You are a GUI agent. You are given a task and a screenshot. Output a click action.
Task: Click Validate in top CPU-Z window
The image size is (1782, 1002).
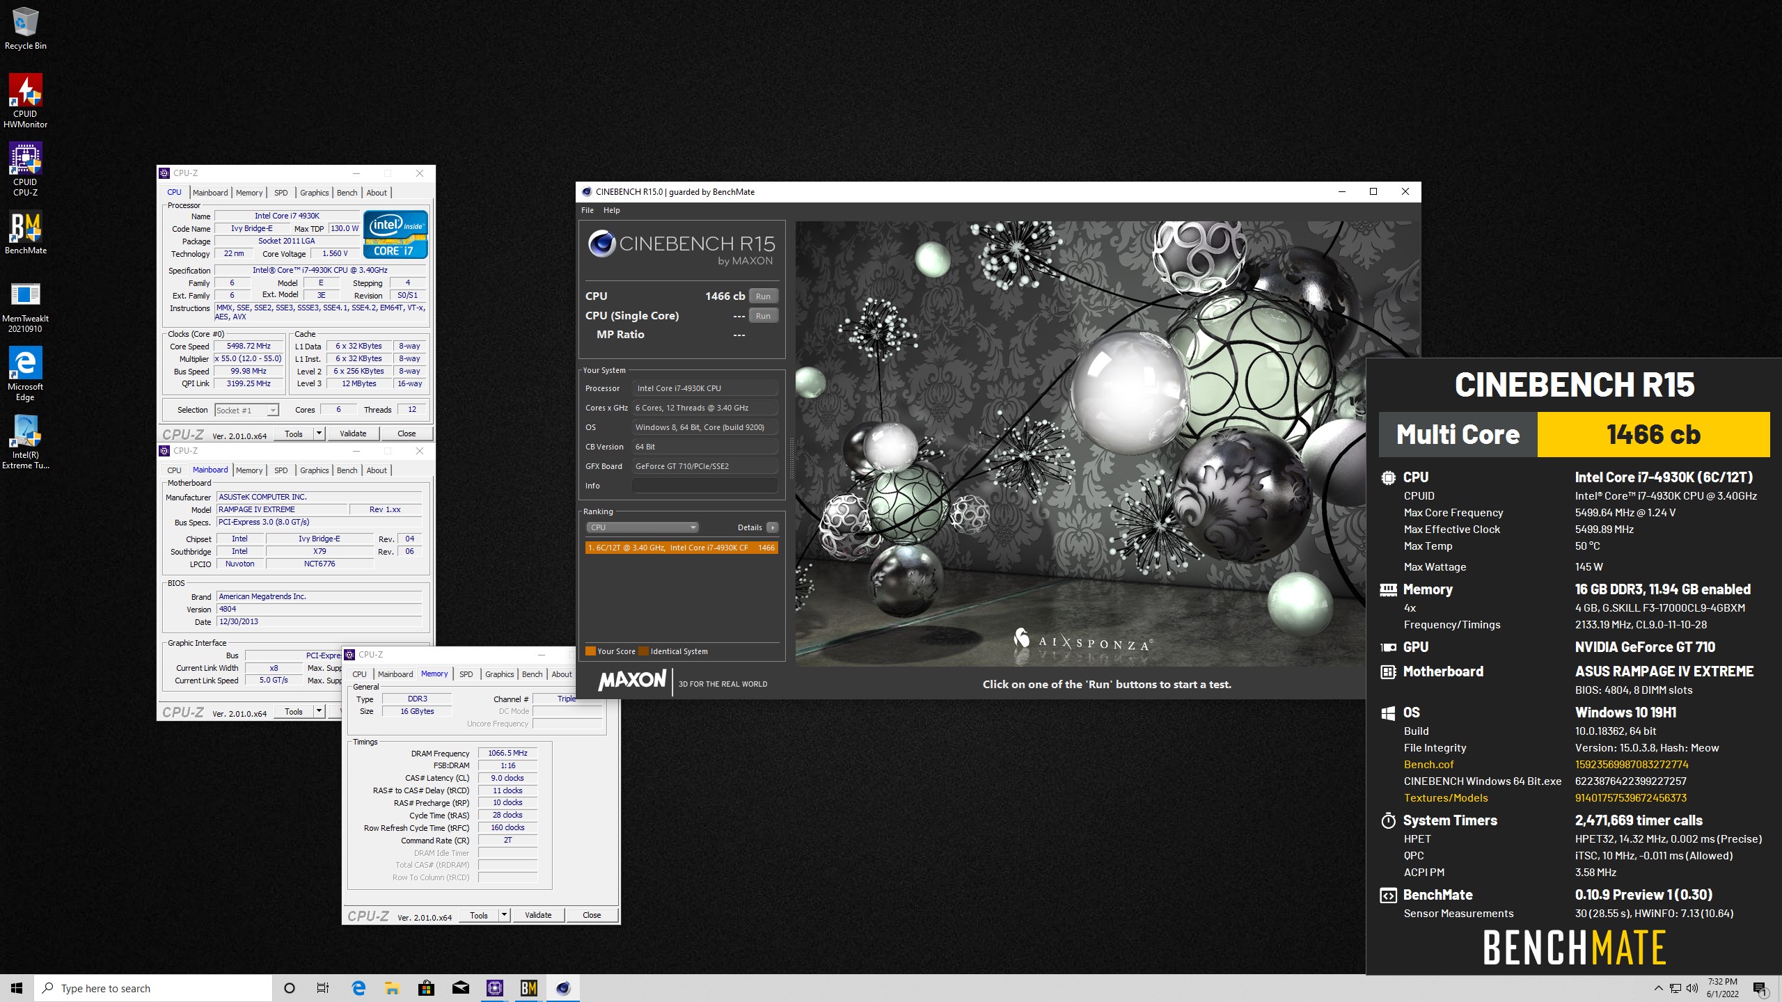[353, 434]
